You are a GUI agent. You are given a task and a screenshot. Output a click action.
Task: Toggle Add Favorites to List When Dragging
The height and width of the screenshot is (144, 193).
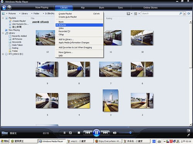[79, 48]
